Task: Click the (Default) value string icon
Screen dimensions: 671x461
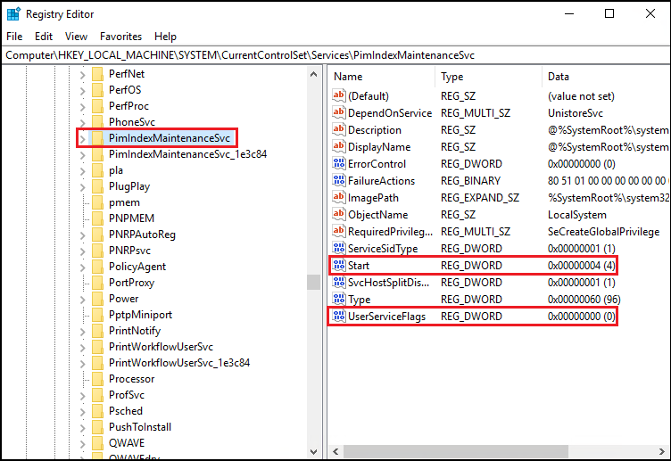Action: (338, 96)
